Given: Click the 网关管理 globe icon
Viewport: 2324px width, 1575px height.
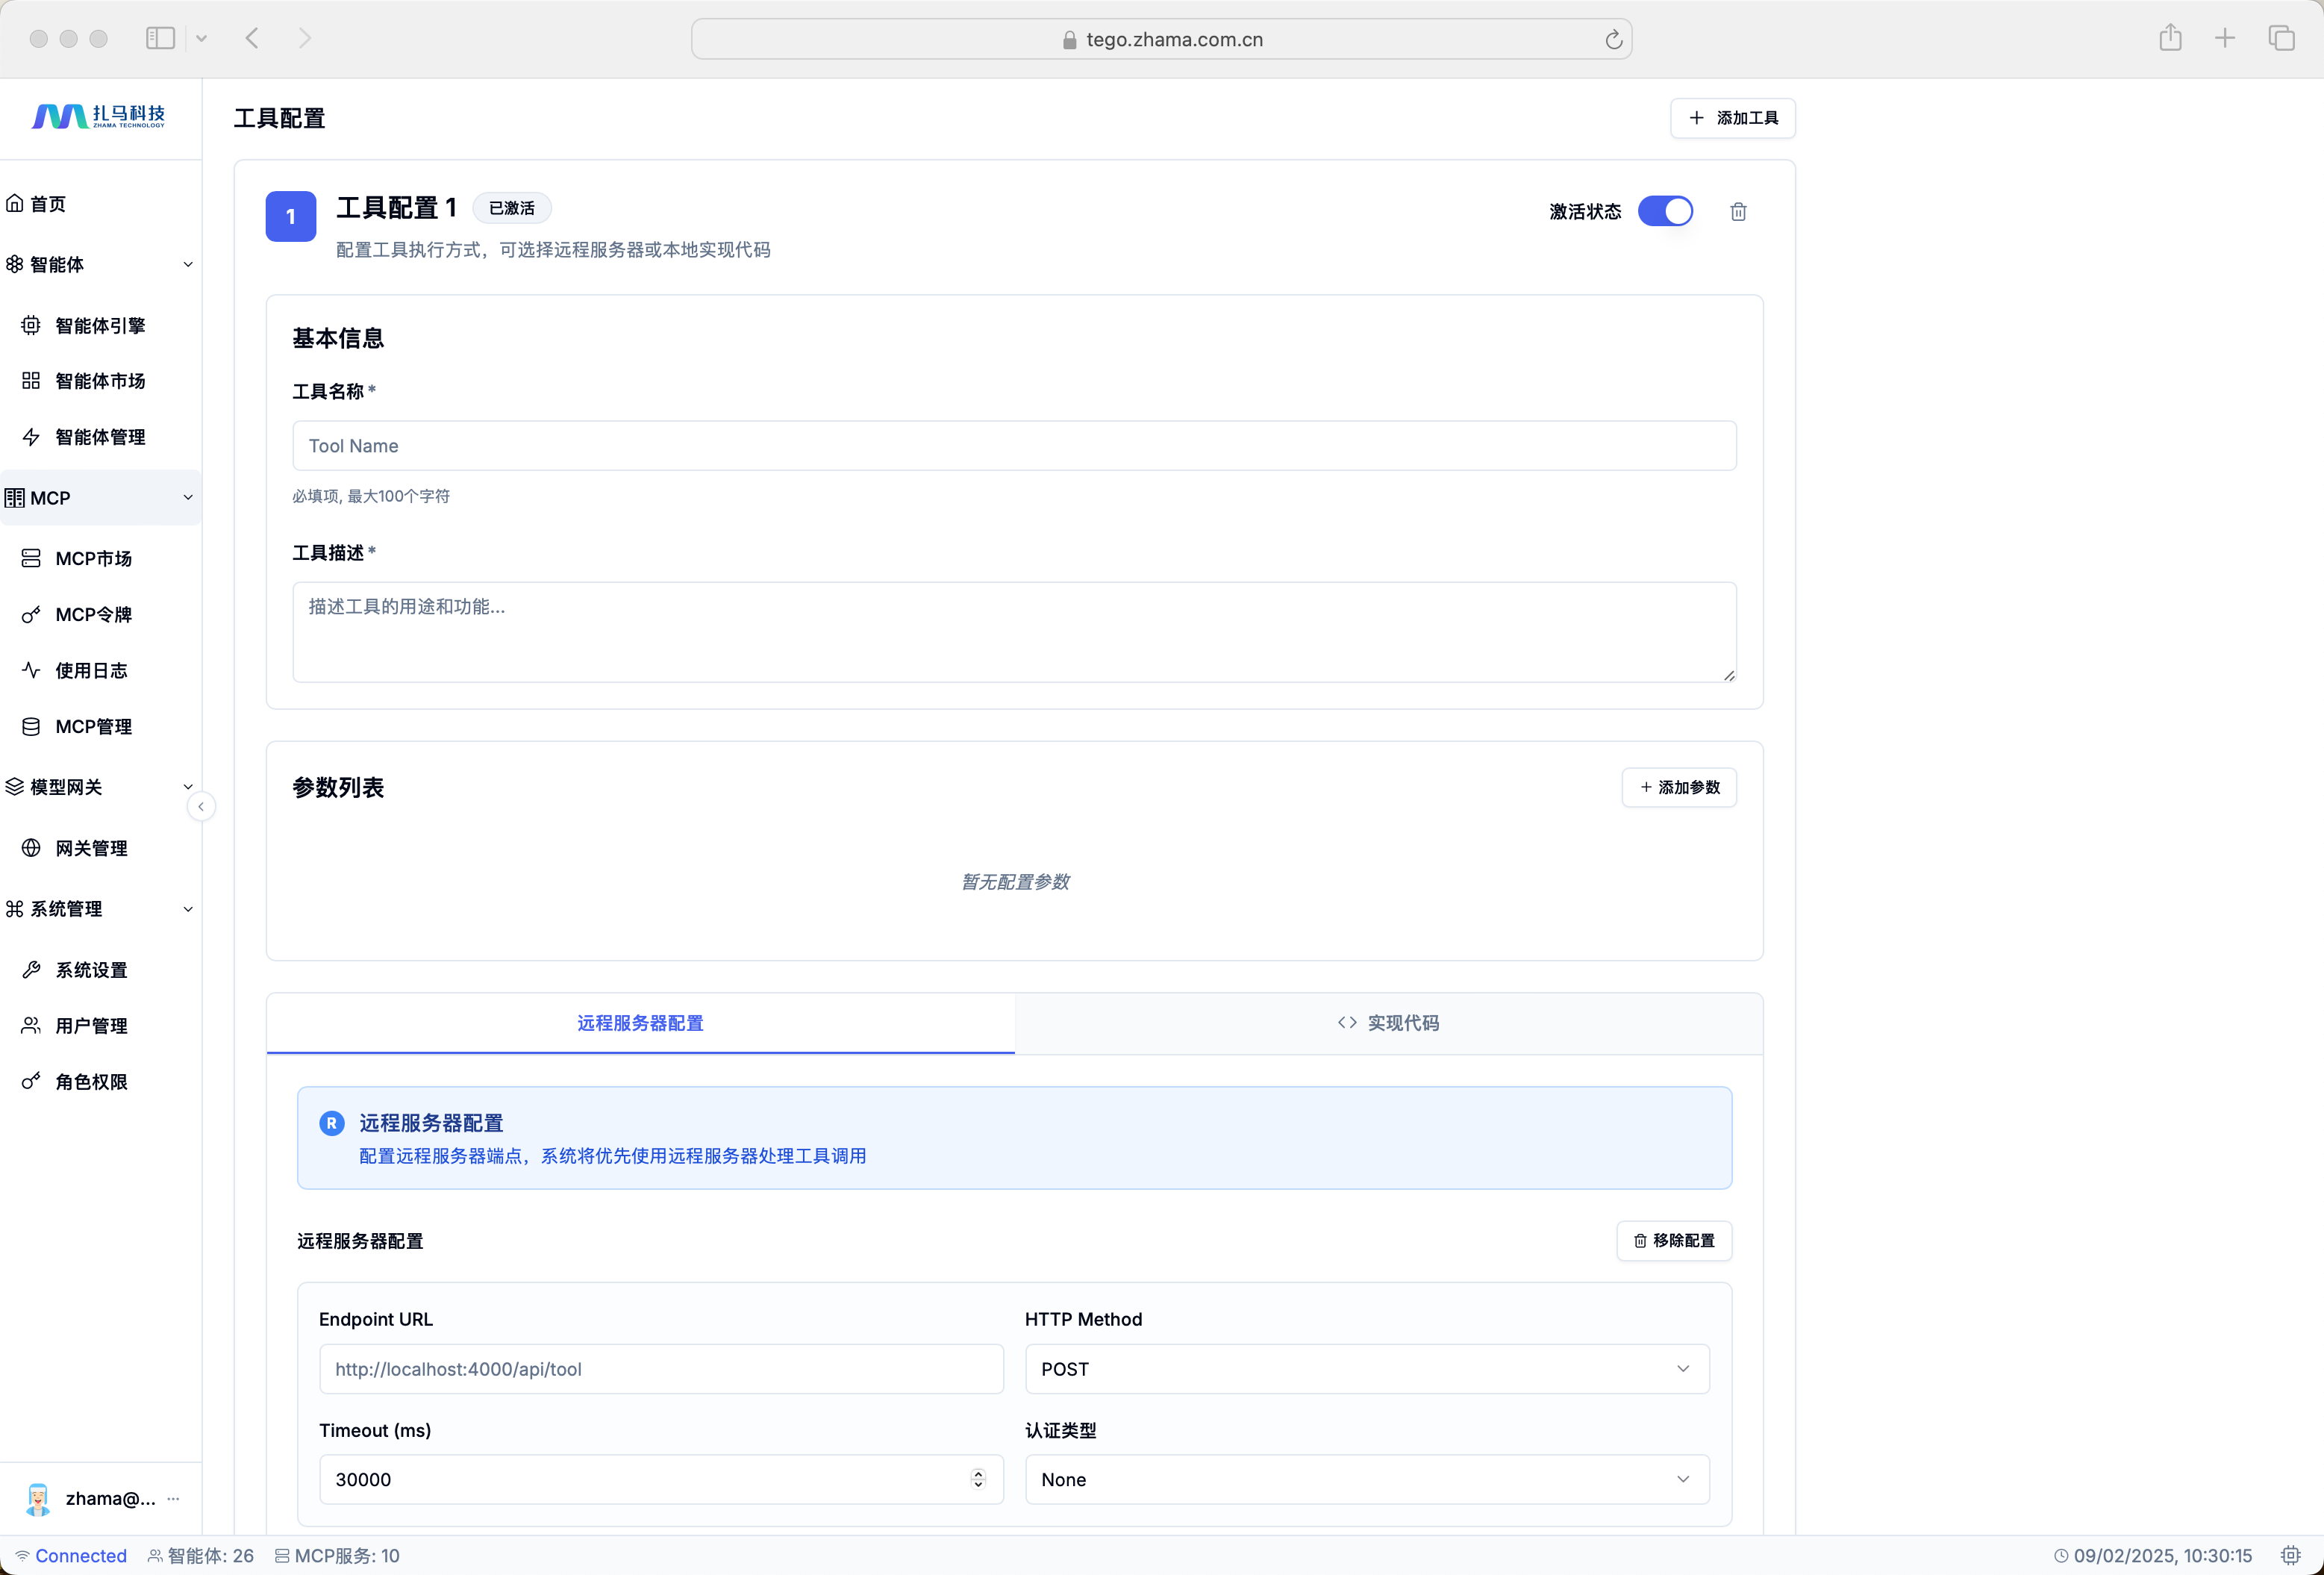Looking at the screenshot, I should coord(31,848).
